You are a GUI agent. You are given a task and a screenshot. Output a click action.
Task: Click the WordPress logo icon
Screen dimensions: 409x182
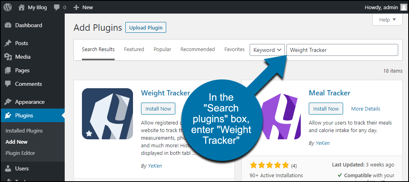click(8, 8)
